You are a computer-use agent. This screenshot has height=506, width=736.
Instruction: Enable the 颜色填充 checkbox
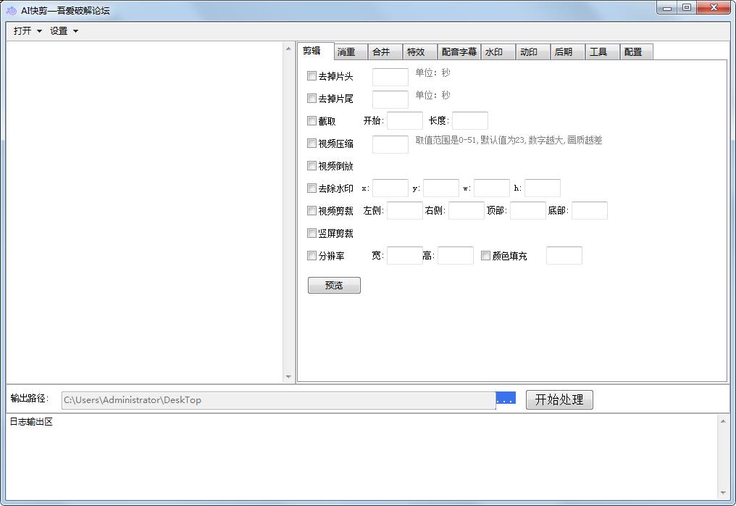click(485, 254)
